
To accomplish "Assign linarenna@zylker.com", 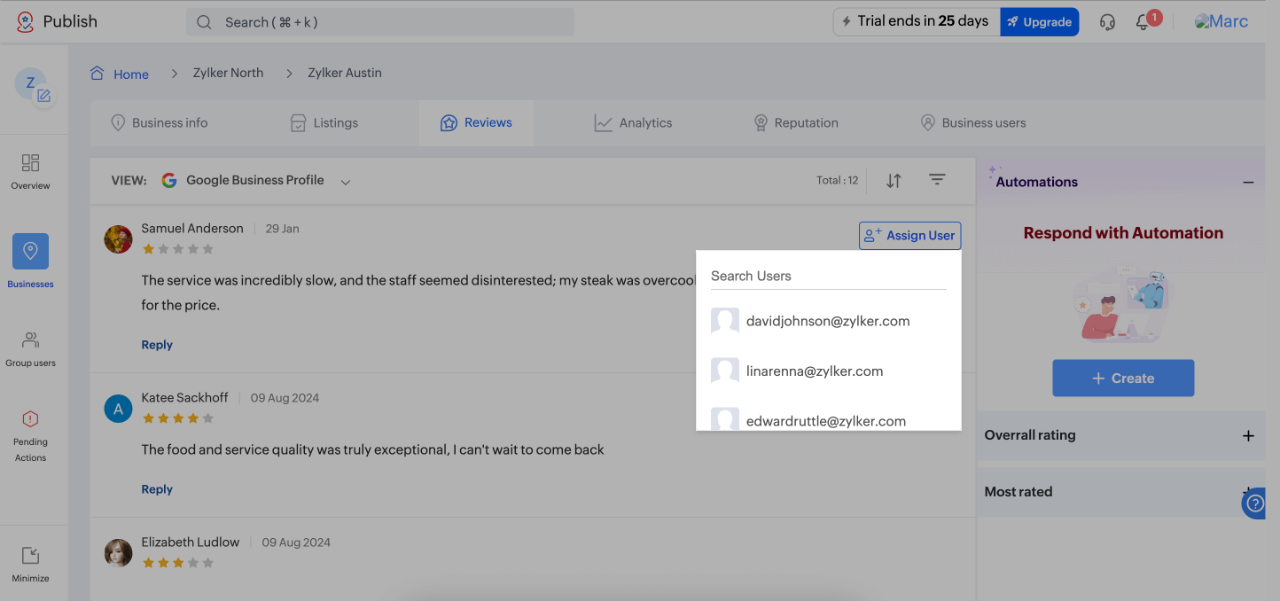I will point(828,371).
